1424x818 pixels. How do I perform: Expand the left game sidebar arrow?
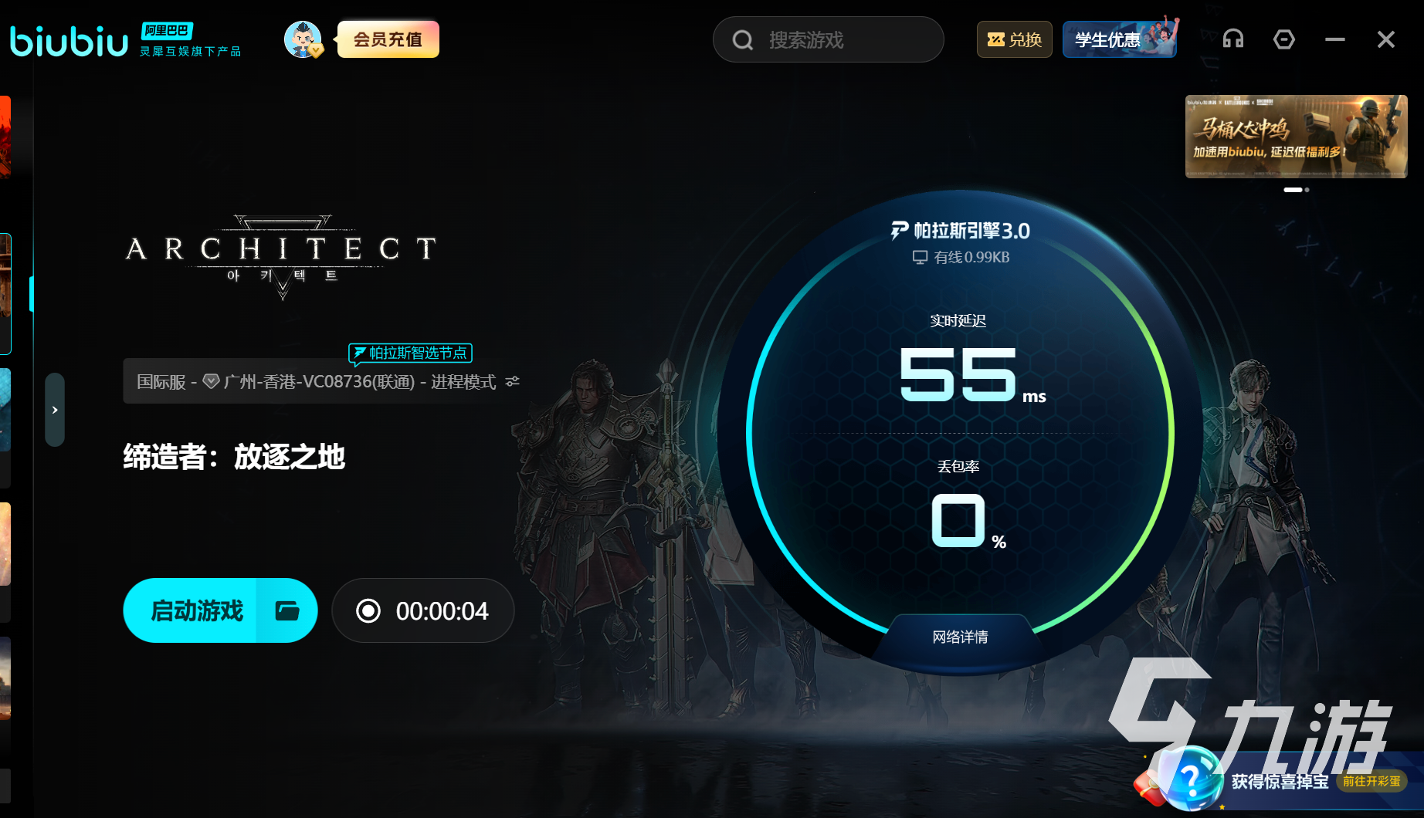click(x=55, y=410)
